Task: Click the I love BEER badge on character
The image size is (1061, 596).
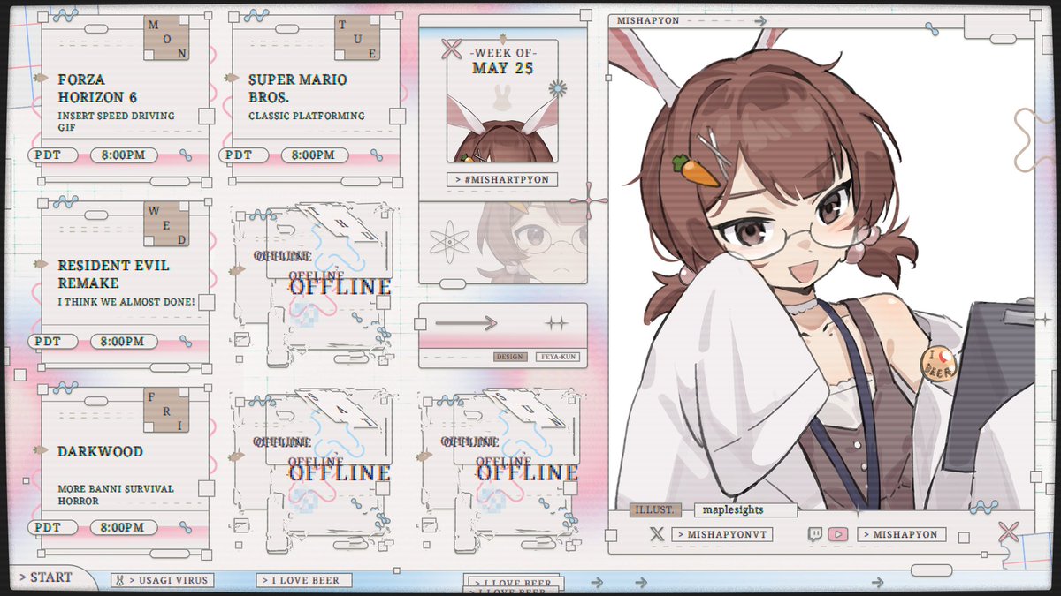Action: coord(940,363)
